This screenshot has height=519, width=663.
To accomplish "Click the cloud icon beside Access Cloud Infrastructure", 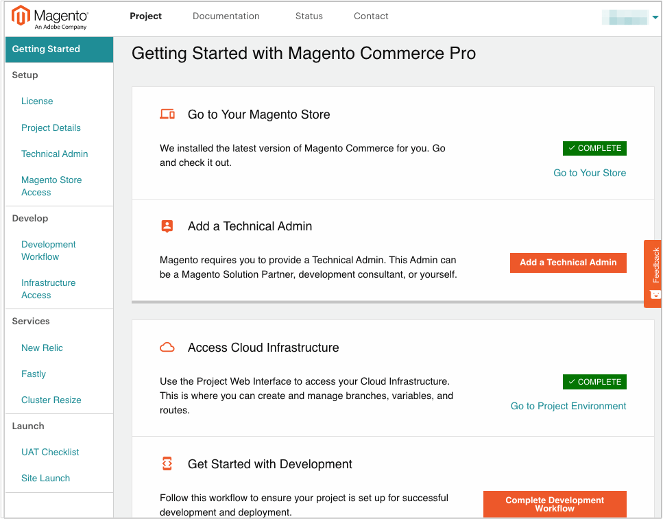I will pos(167,347).
